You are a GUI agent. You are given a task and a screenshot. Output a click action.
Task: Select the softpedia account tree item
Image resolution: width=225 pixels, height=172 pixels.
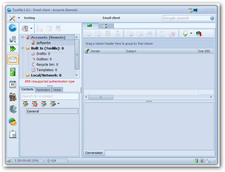tap(44, 43)
